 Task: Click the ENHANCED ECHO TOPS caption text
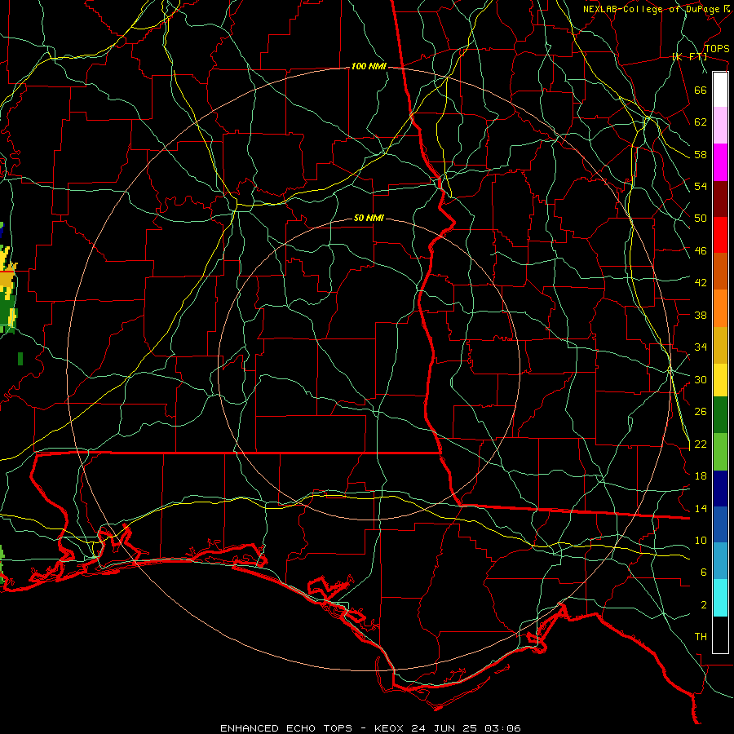(286, 728)
